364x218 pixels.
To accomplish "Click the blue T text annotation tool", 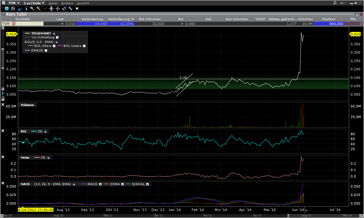I will click(x=7, y=9).
